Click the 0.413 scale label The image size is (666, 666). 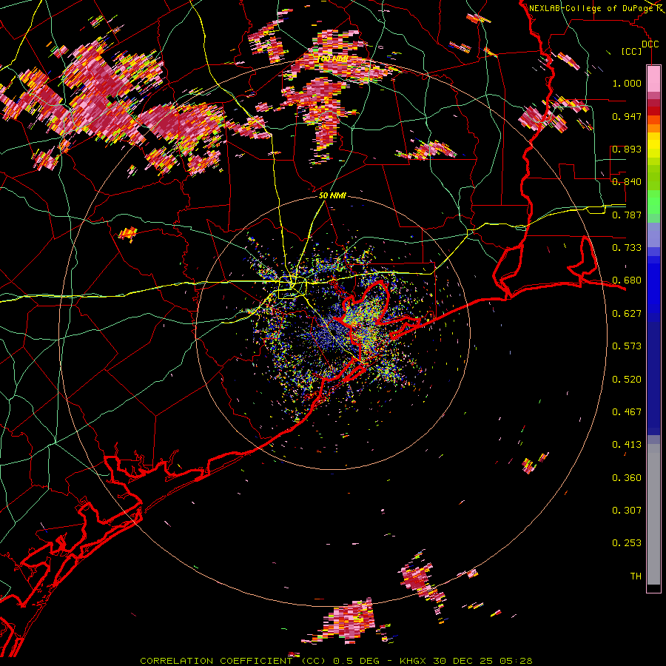(x=627, y=445)
